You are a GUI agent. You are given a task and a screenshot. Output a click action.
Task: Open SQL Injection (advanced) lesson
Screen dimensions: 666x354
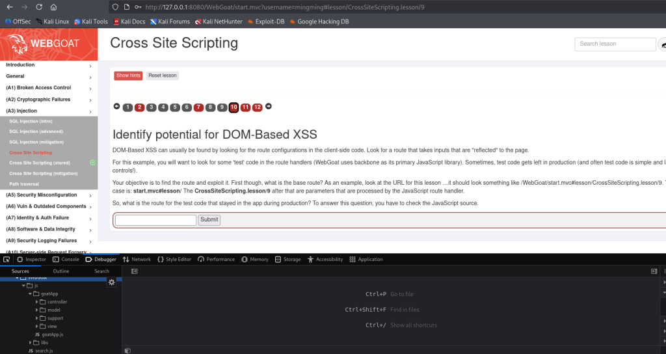(x=36, y=131)
